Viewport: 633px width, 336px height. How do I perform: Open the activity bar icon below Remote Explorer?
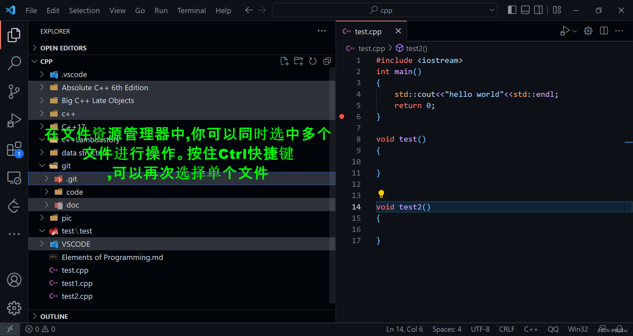(14, 206)
